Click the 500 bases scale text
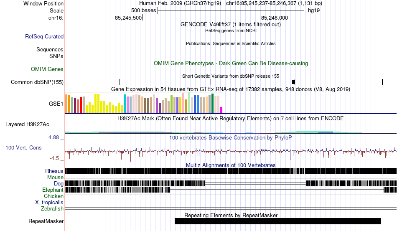Image resolution: width=397 pixels, height=231 pixels. [x=144, y=10]
